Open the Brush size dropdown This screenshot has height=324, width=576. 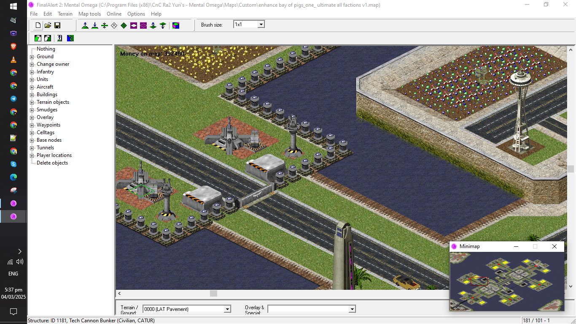261,24
